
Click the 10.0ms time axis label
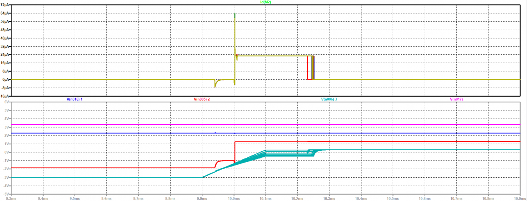(x=233, y=199)
